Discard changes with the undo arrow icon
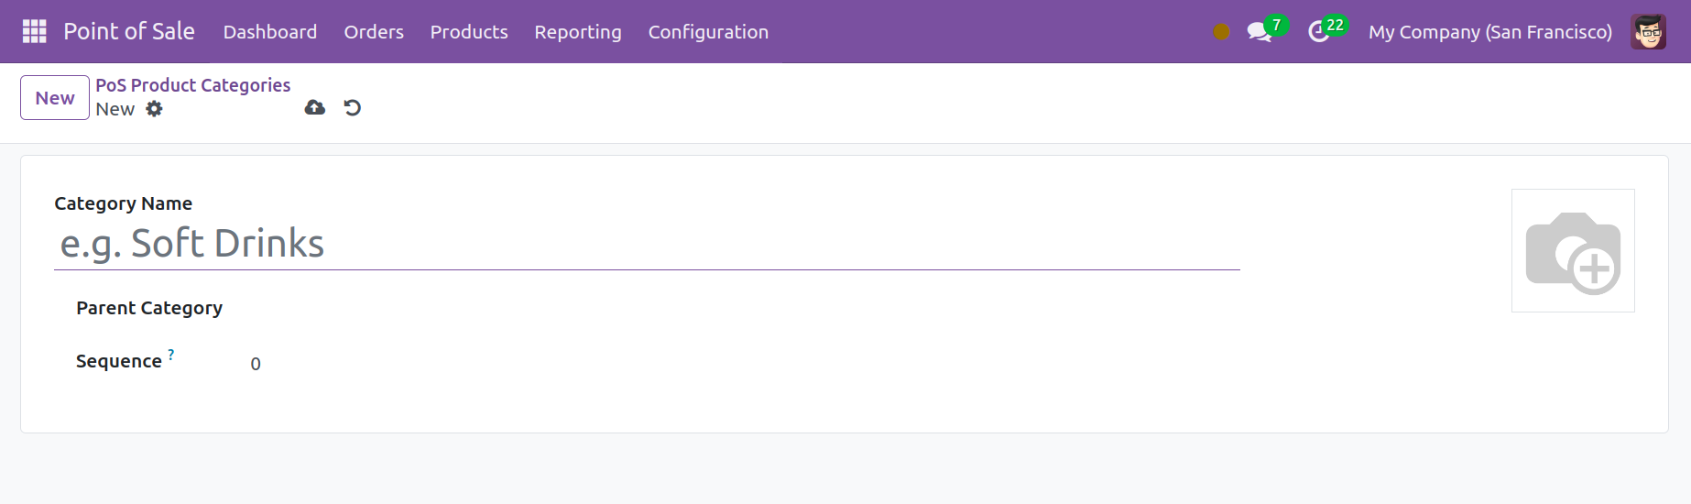Viewport: 1691px width, 504px height. [x=353, y=108]
